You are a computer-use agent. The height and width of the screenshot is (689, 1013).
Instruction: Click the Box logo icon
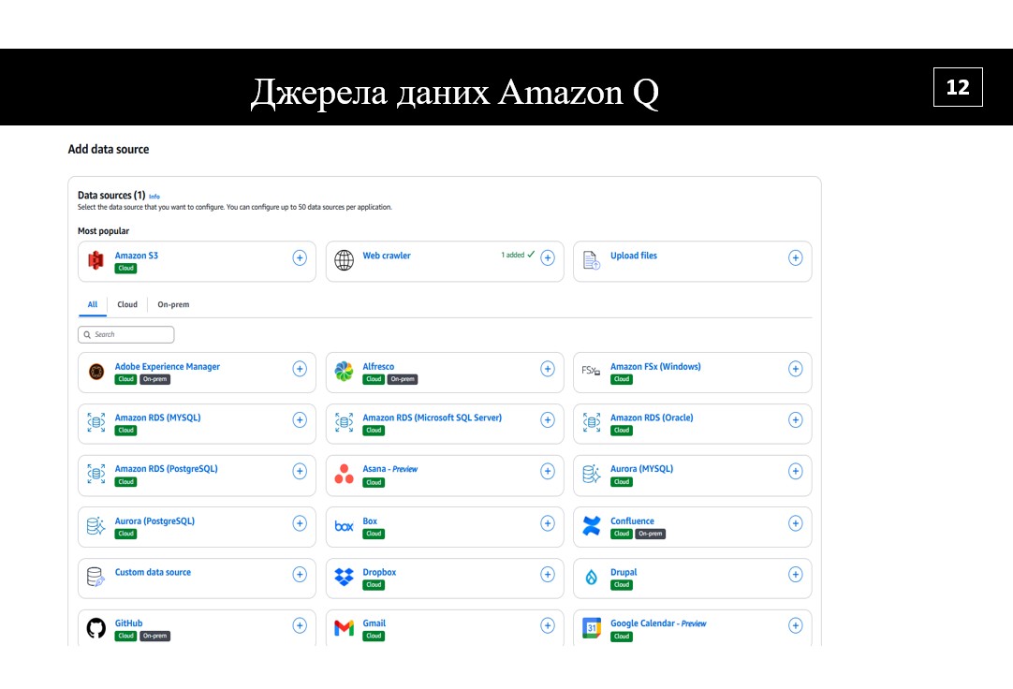pyautogui.click(x=344, y=526)
